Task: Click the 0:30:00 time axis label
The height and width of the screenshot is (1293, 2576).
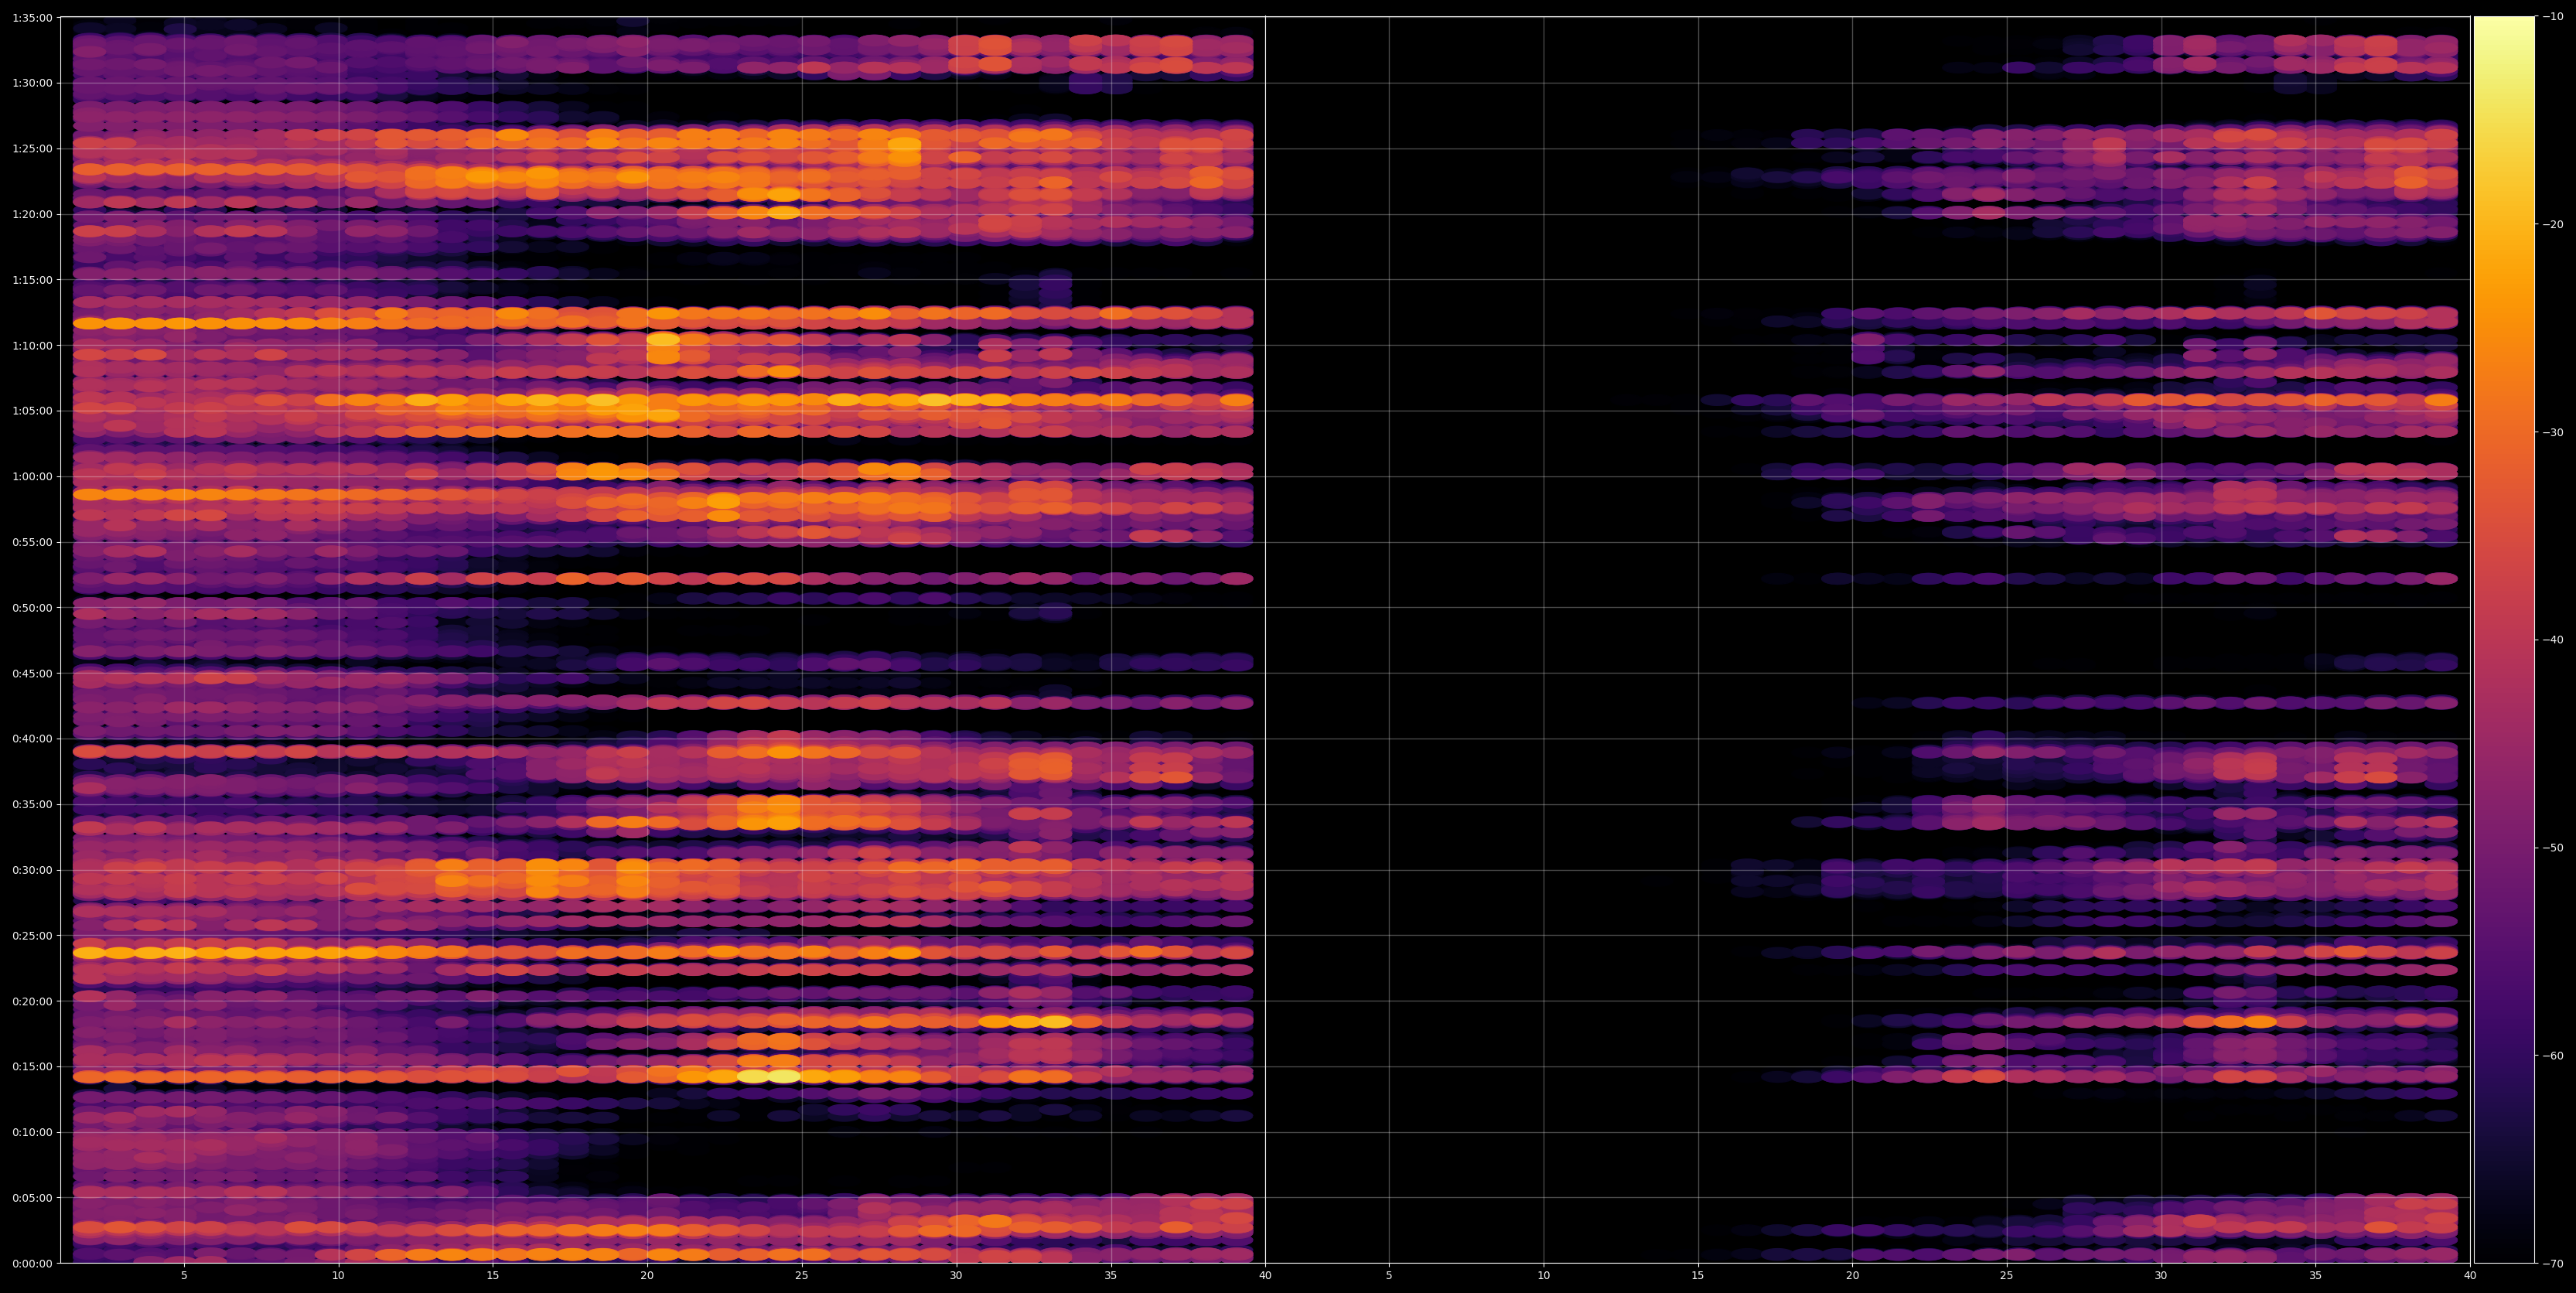Action: pos(33,870)
